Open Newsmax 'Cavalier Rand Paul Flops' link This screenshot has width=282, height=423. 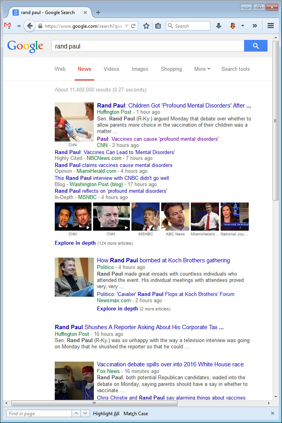[165, 294]
